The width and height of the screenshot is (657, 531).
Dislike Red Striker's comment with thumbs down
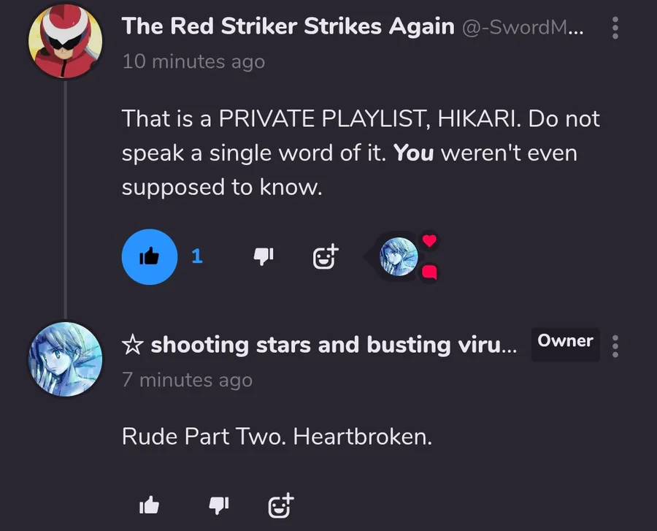click(x=264, y=256)
